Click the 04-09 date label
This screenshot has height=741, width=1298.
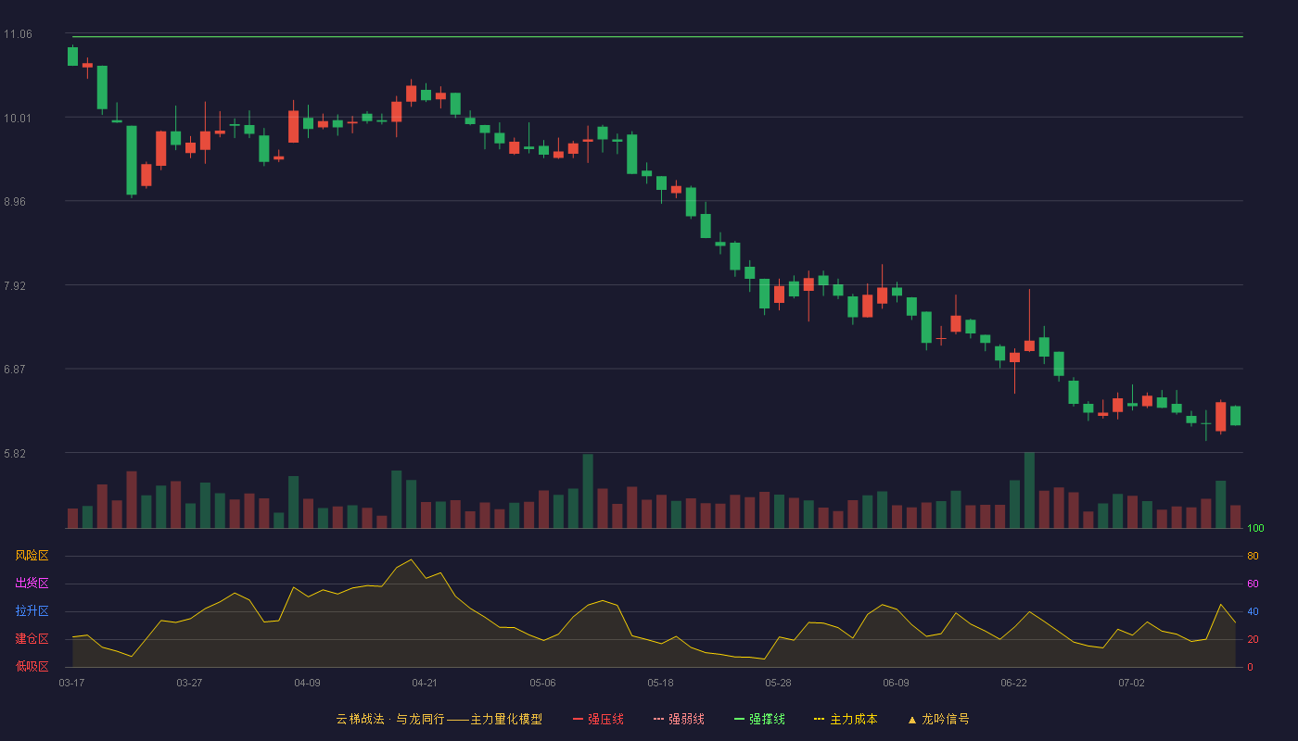(307, 683)
